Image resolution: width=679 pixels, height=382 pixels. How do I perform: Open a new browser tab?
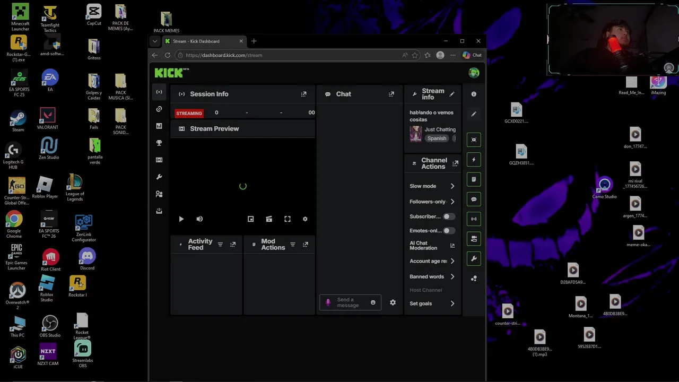254,41
